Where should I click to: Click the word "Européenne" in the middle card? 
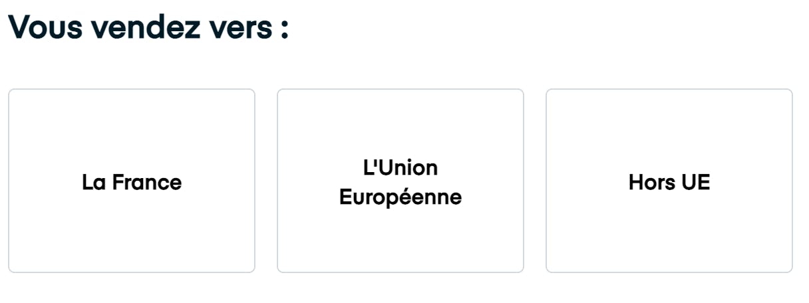(401, 197)
